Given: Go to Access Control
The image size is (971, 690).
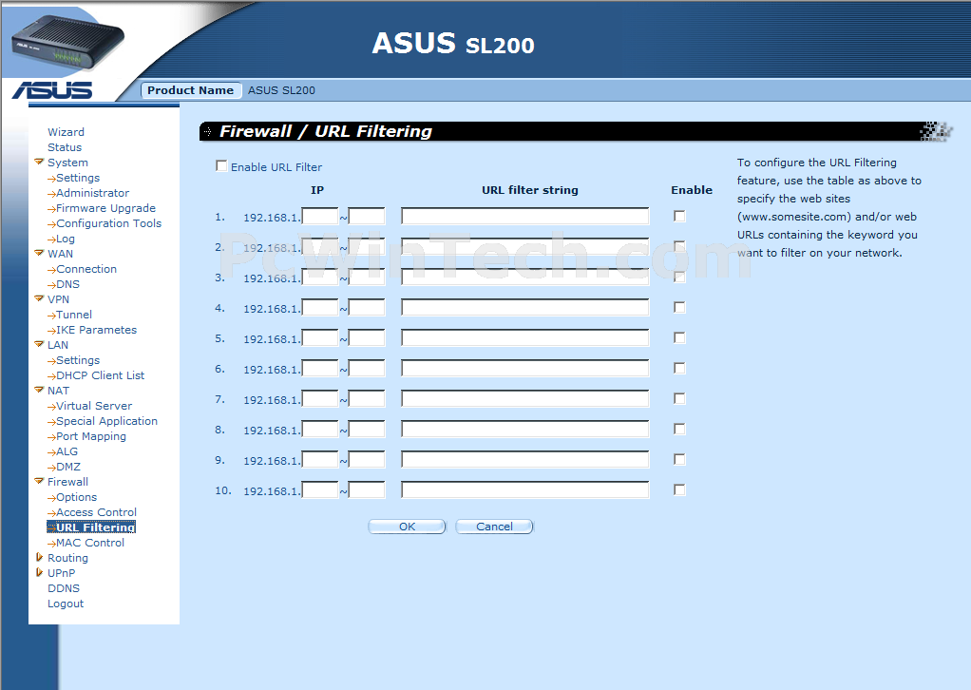Looking at the screenshot, I should tap(96, 512).
